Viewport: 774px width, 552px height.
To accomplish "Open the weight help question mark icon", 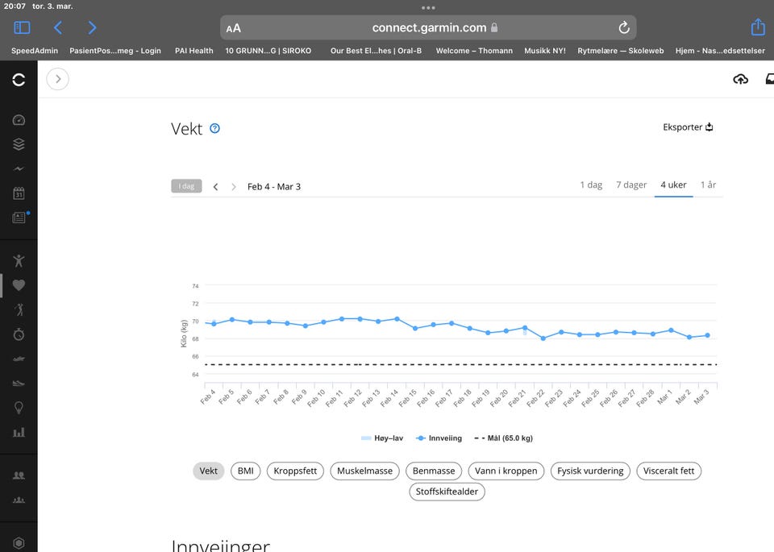I will [214, 128].
